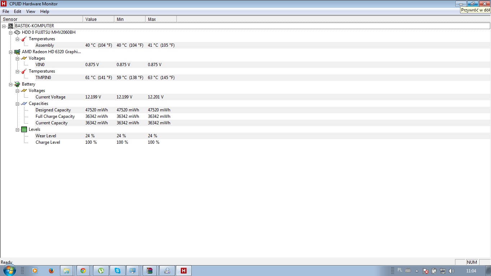Open the Windows Start menu

click(9, 270)
